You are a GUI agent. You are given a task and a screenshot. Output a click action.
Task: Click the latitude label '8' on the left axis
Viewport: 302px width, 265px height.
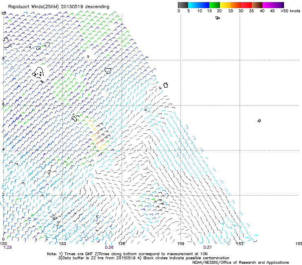(3, 58)
